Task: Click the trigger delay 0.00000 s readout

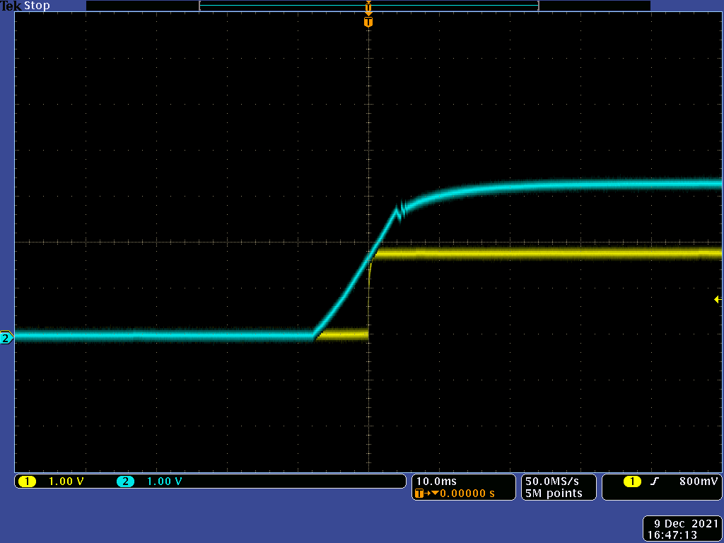Action: 467,494
